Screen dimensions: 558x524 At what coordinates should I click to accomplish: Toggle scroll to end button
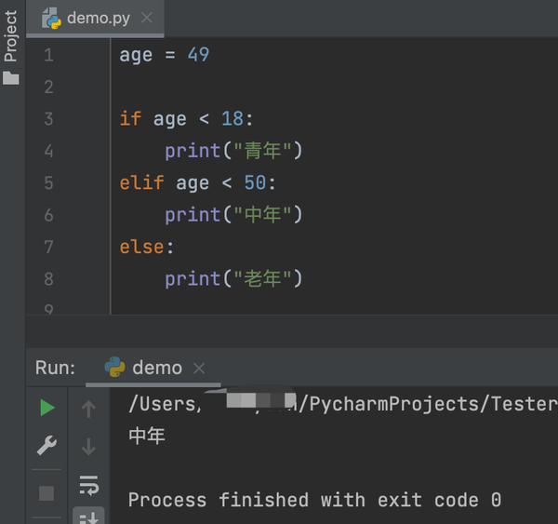click(x=88, y=517)
